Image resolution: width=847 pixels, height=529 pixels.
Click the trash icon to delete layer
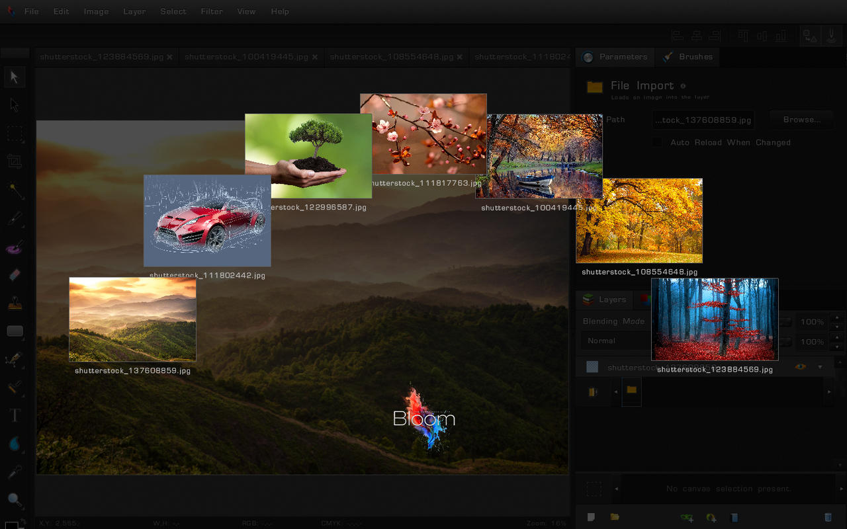coord(827,517)
